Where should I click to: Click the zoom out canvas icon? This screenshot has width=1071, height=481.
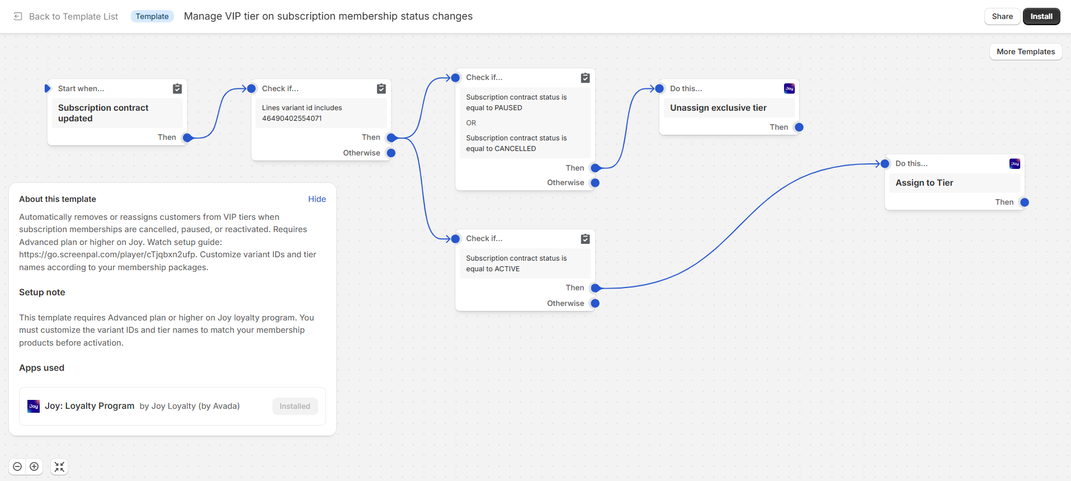coord(17,466)
